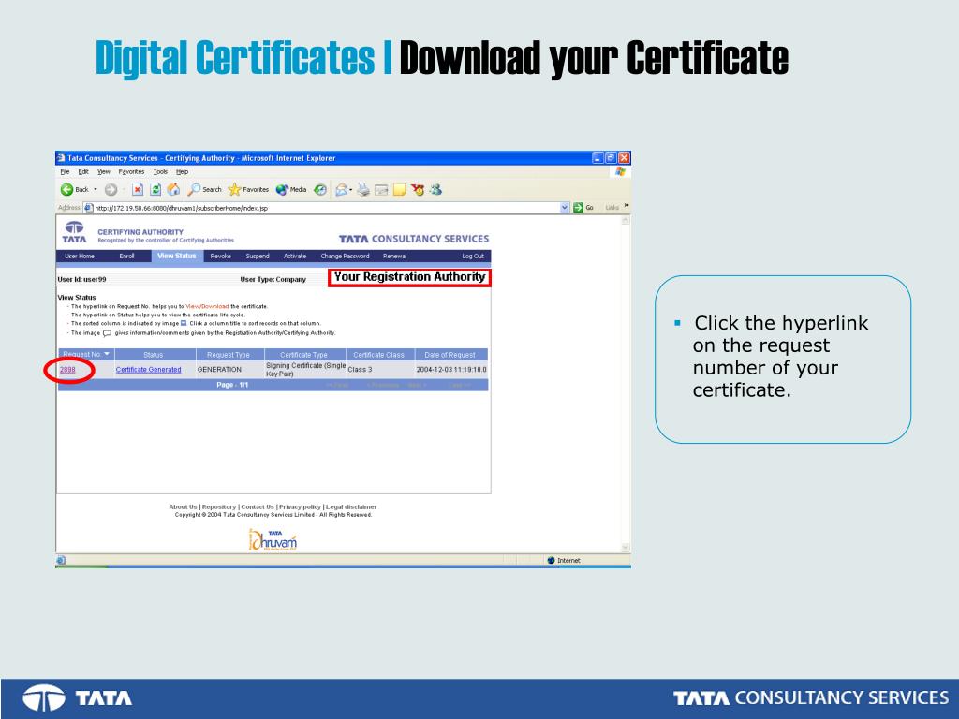The width and height of the screenshot is (959, 719).
Task: Open the Renewal tab
Action: pos(395,257)
